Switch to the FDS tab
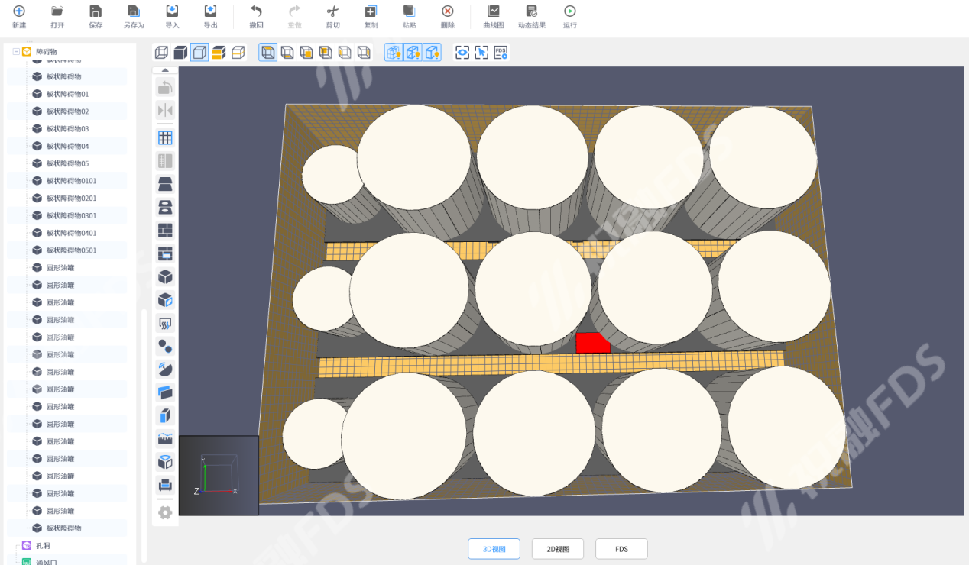Viewport: 969px width, 565px height. point(621,549)
